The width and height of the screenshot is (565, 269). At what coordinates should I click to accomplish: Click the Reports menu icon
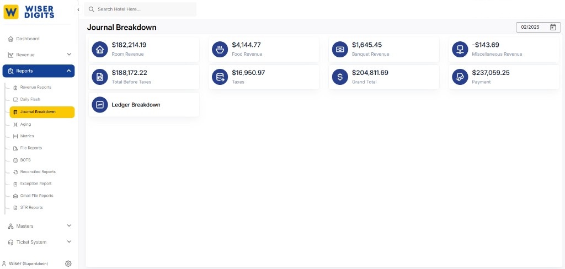10,71
